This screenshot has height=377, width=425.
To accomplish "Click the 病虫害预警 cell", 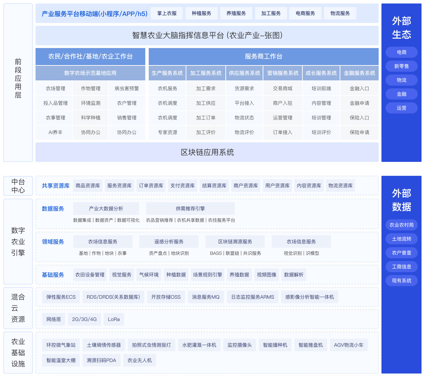I will coord(127,88).
